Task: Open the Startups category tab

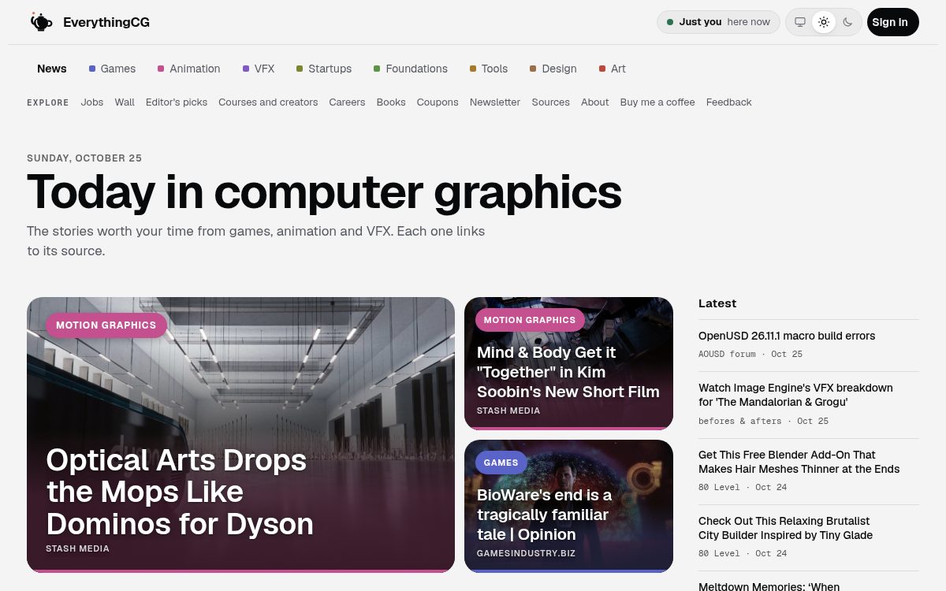Action: (x=324, y=69)
